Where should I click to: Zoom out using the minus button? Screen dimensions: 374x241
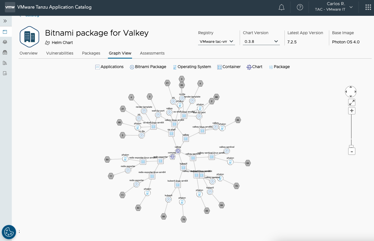pyautogui.click(x=352, y=151)
